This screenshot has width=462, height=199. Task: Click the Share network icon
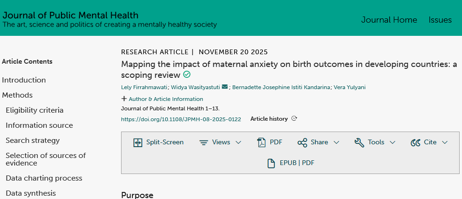(x=302, y=142)
